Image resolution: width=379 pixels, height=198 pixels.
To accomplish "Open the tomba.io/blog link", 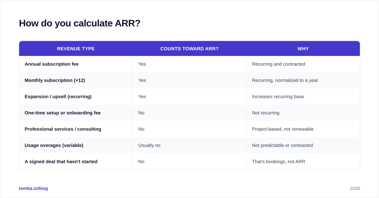I will (33, 188).
